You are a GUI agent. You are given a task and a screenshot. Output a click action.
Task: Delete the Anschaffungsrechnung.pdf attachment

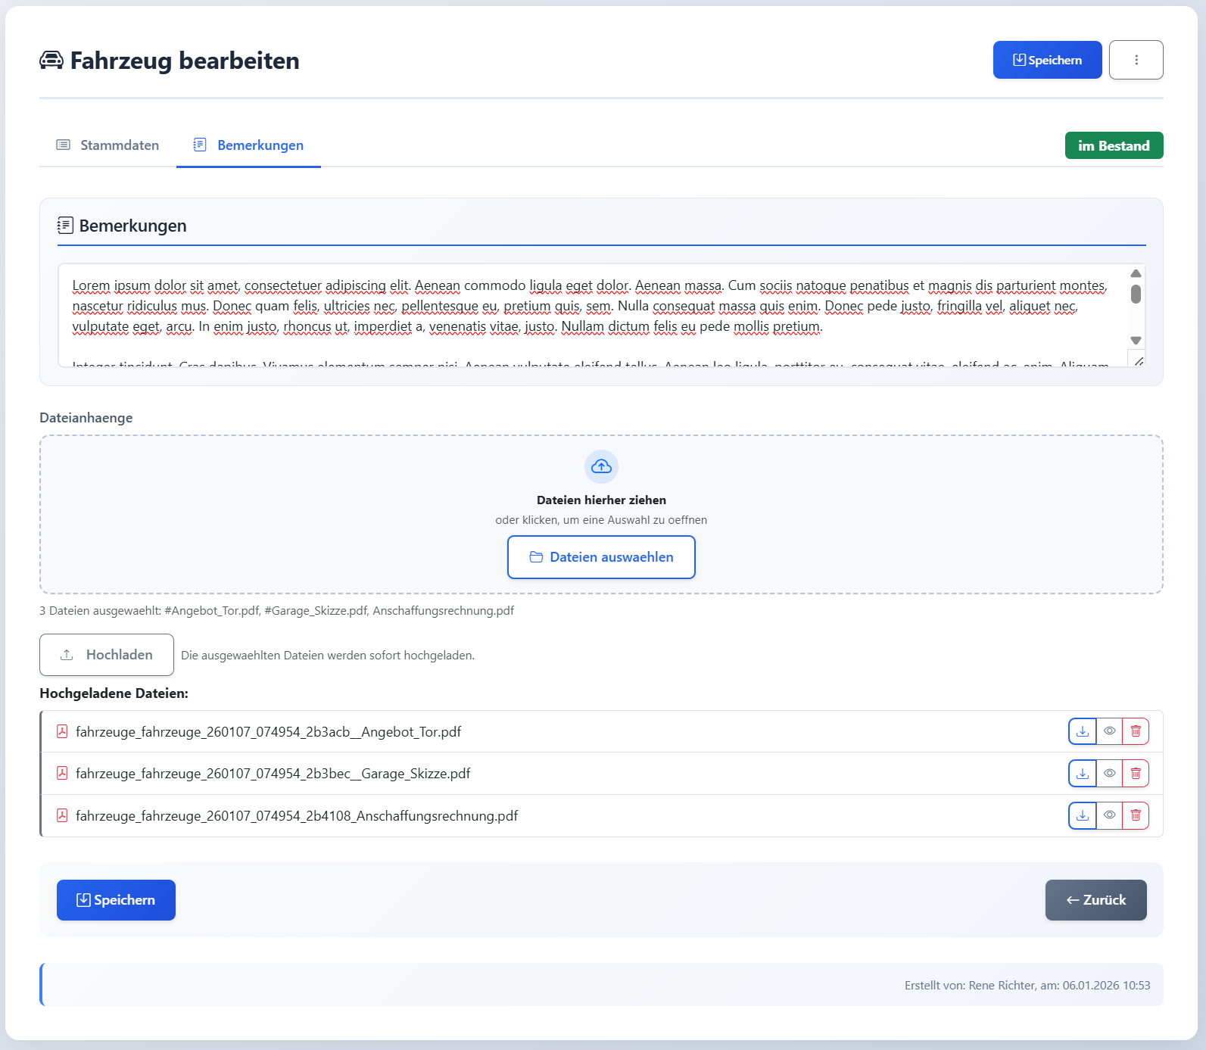(1136, 815)
